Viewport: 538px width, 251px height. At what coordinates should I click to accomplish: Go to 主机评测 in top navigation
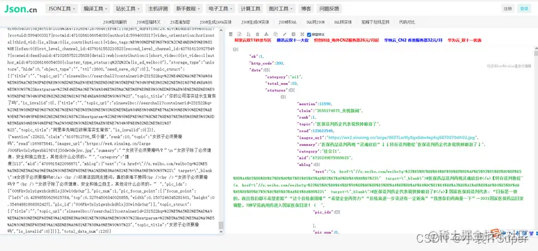click(158, 8)
